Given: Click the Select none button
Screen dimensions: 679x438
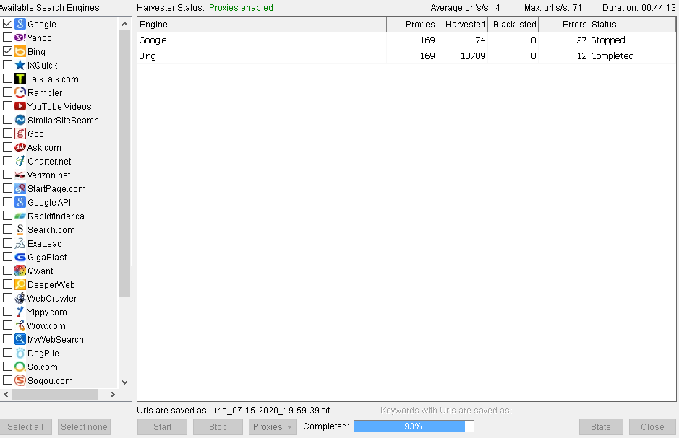Looking at the screenshot, I should [x=84, y=426].
